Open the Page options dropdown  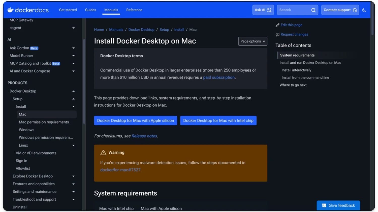click(x=253, y=41)
